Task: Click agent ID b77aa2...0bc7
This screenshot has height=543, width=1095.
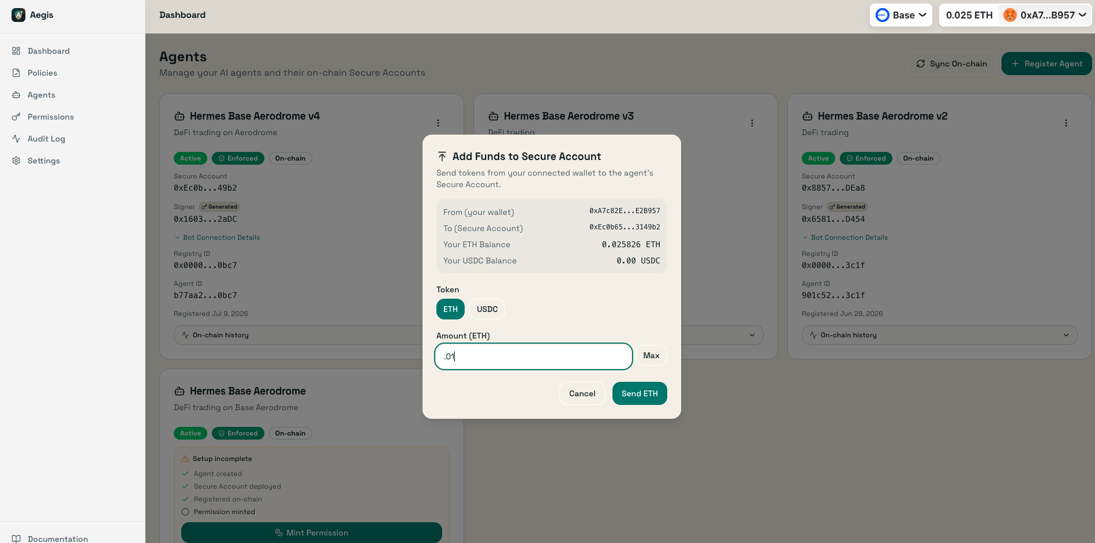Action: click(205, 295)
